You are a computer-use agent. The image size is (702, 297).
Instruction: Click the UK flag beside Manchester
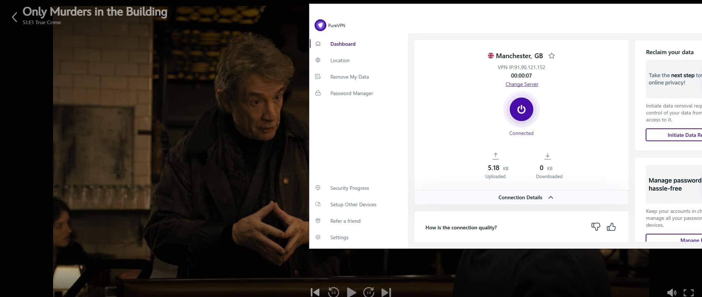tap(491, 56)
